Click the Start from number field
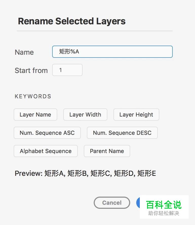The image size is (195, 225). tap(67, 70)
